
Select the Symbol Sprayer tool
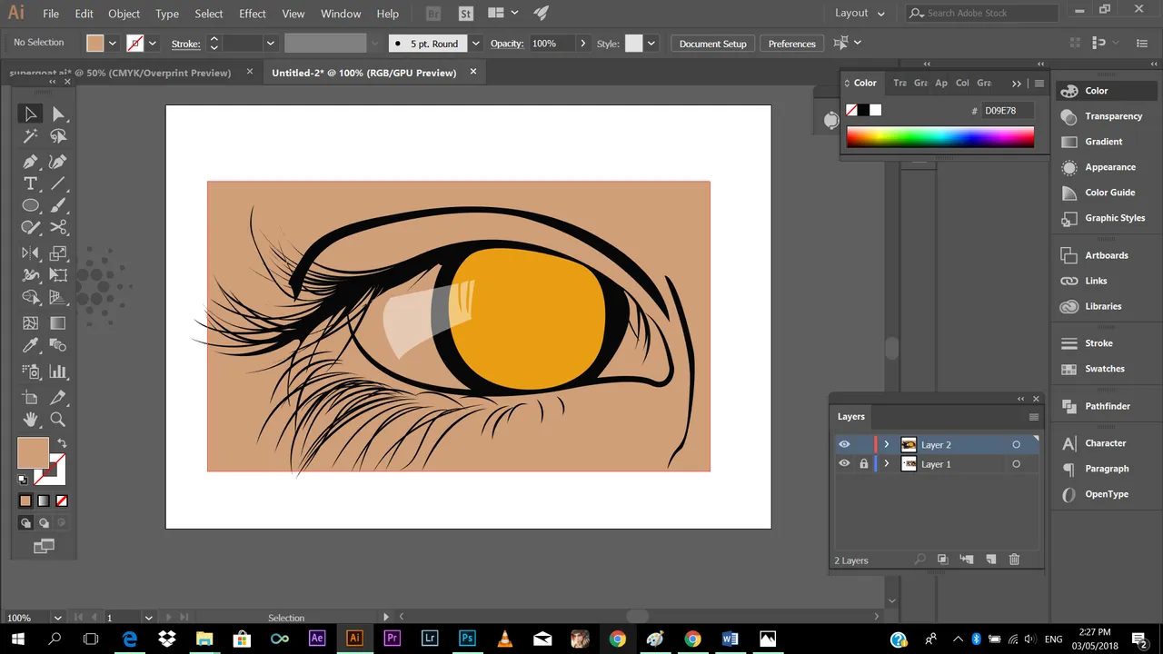pos(30,372)
